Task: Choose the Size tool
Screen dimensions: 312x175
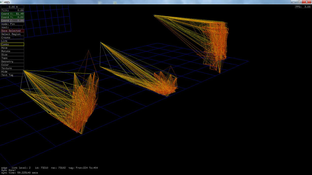Action: coord(12,55)
